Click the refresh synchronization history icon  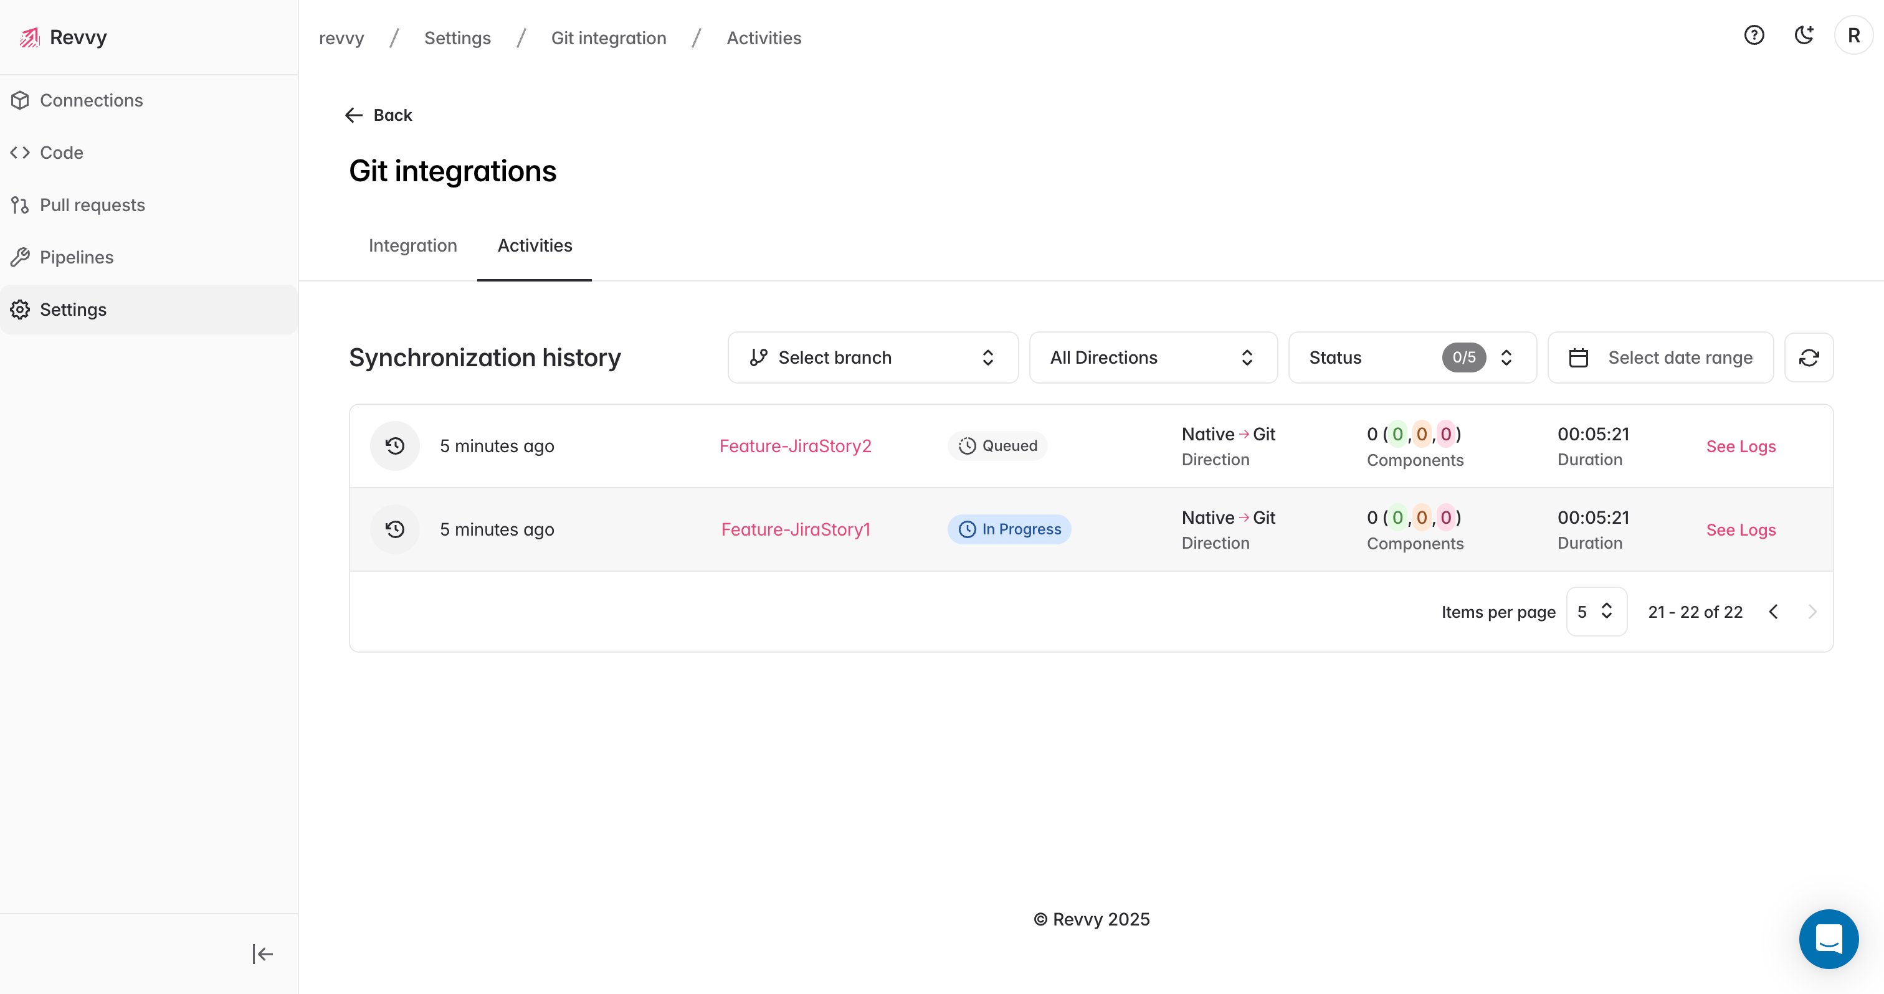coord(1808,357)
